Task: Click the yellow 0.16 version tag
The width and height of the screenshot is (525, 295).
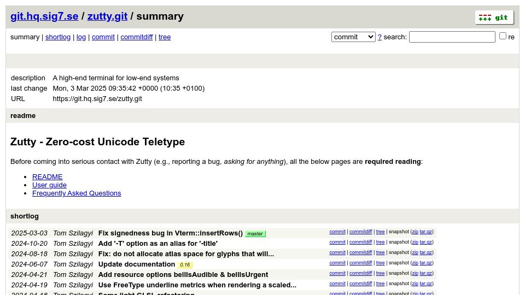Action: pos(185,265)
